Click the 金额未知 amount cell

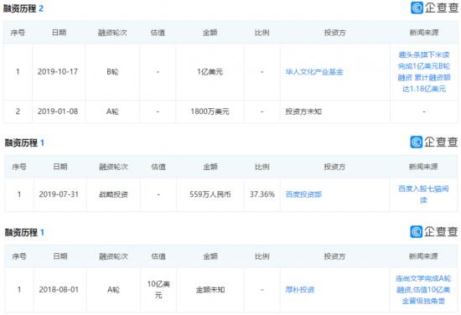pyautogui.click(x=210, y=290)
